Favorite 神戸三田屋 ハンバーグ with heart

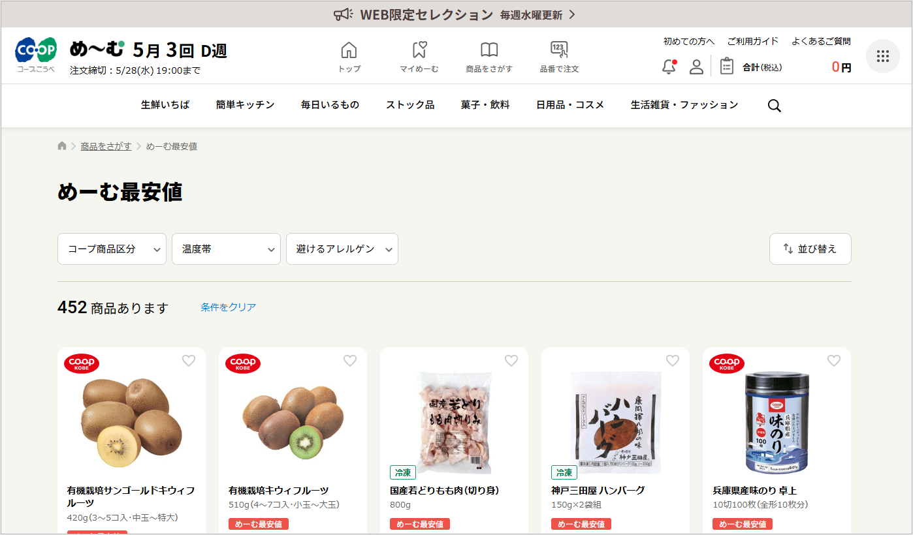[x=673, y=361]
